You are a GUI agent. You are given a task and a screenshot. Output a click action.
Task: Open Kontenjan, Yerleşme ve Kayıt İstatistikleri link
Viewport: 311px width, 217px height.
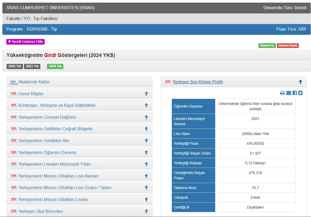click(57, 105)
